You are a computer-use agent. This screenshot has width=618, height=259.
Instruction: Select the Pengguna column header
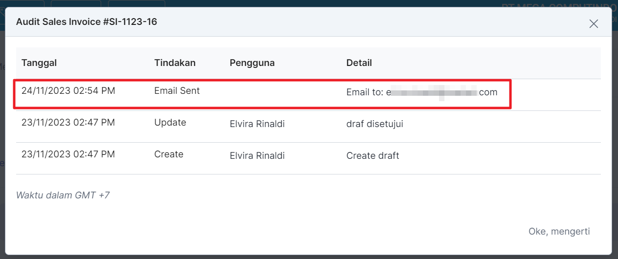pos(252,63)
